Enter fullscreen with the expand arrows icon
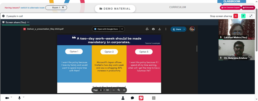 click(x=251, y=16)
